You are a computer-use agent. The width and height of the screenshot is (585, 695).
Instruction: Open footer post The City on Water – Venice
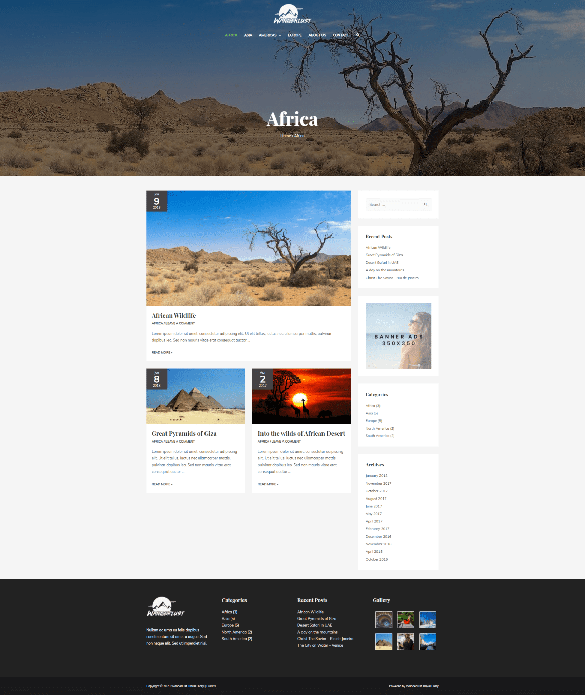(320, 645)
